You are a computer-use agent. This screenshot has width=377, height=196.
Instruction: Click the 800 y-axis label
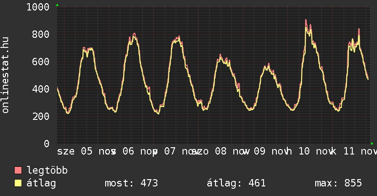tap(41, 35)
